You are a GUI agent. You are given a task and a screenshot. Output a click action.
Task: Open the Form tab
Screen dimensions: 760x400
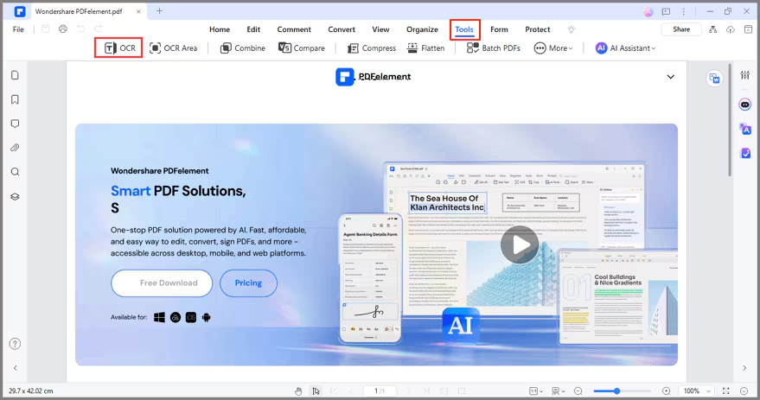click(x=499, y=29)
